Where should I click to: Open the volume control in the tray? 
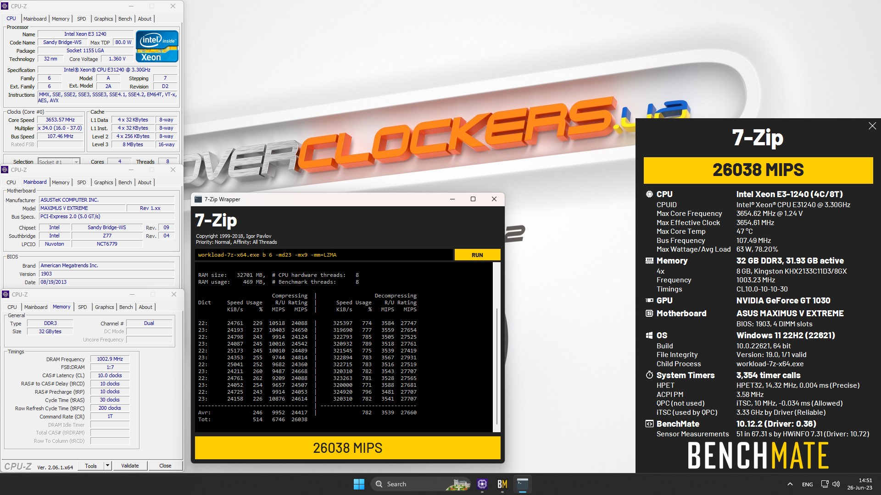point(836,484)
